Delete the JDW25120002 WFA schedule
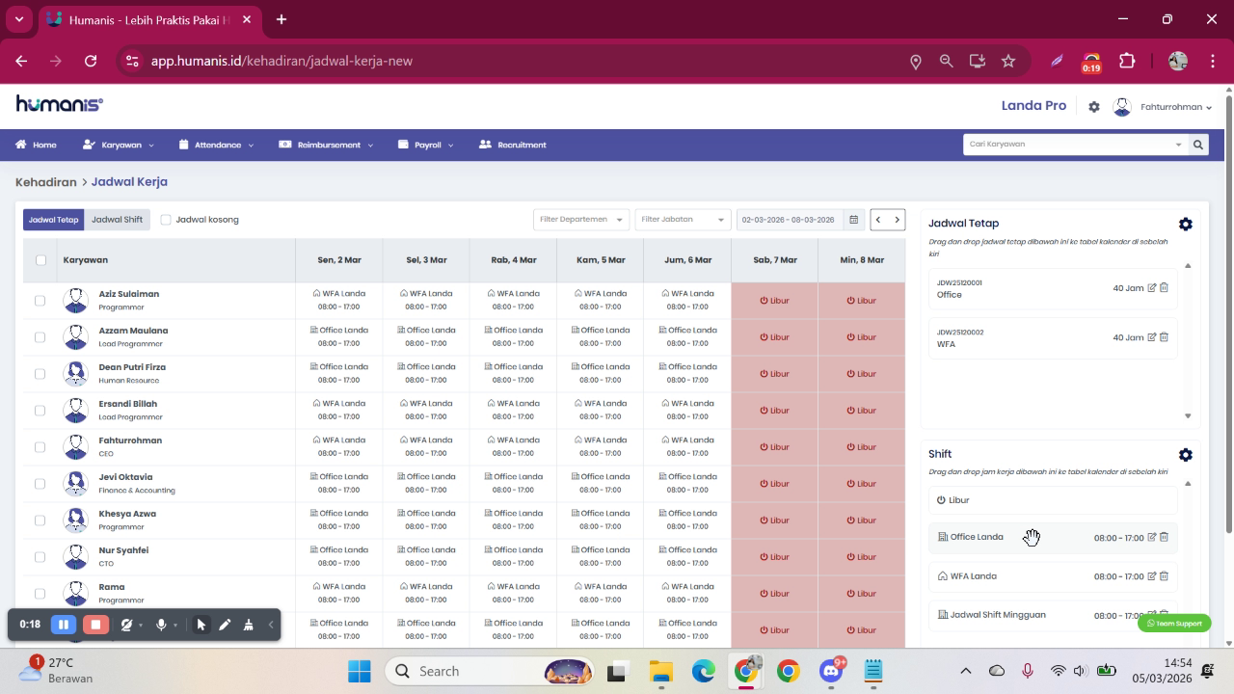This screenshot has width=1234, height=694. (x=1164, y=337)
